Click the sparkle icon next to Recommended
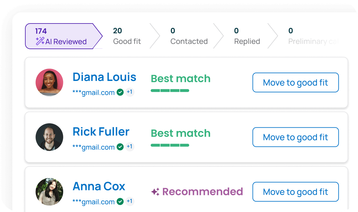 point(155,192)
